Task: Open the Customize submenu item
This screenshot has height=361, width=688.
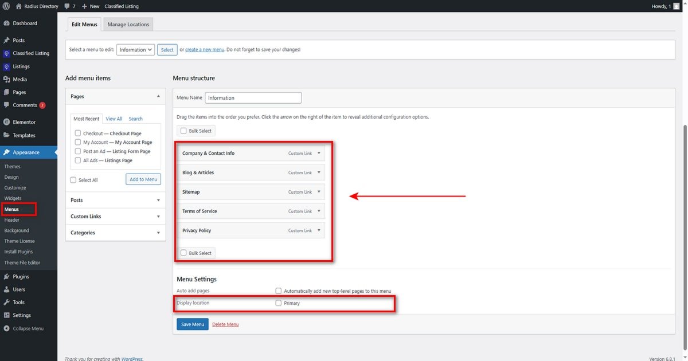Action: click(15, 188)
